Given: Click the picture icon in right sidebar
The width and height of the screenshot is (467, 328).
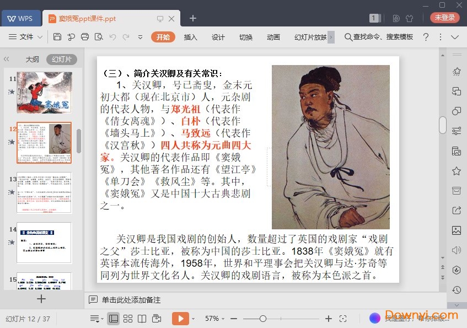Looking at the screenshot, I should click(456, 230).
